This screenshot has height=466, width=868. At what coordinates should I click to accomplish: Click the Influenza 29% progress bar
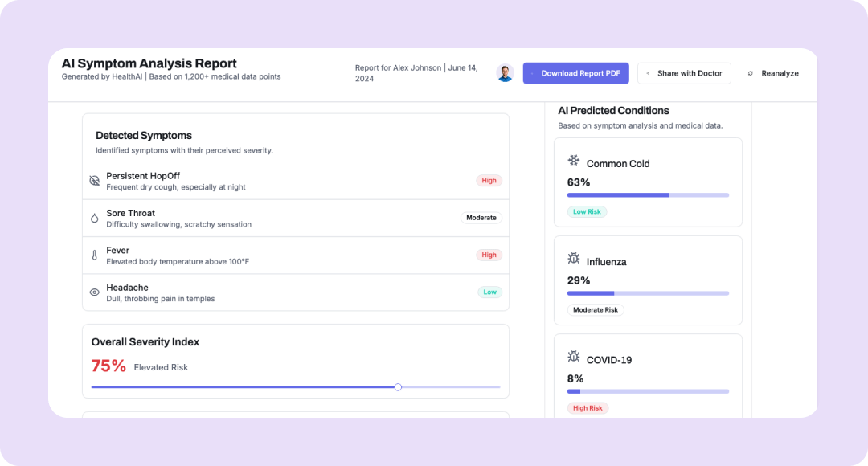pyautogui.click(x=648, y=293)
